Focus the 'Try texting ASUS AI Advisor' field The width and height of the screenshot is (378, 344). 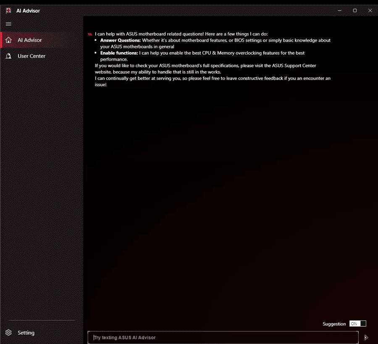[x=223, y=337]
